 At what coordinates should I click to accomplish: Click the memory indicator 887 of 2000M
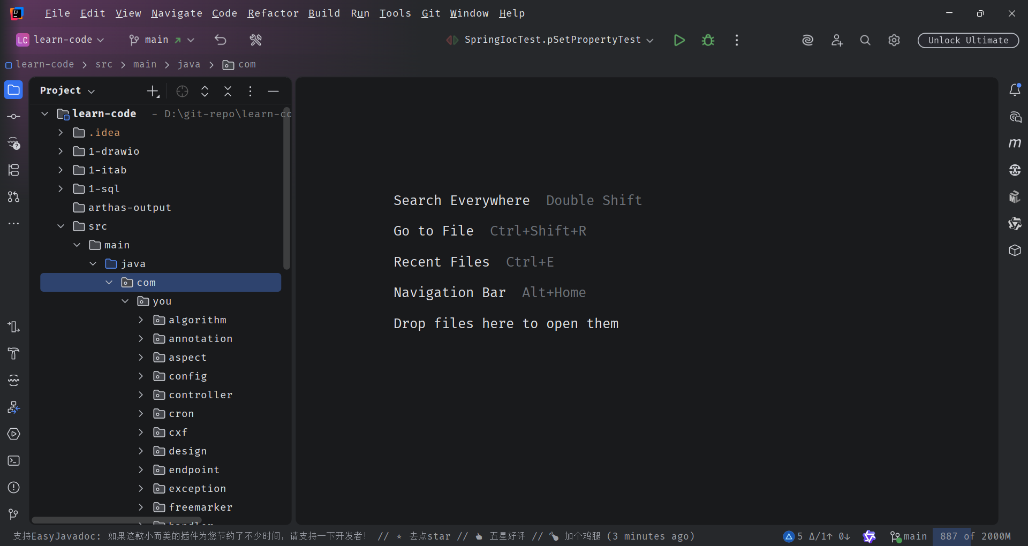click(976, 536)
